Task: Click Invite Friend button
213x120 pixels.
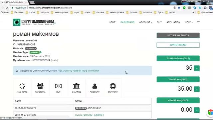Action: point(178,45)
